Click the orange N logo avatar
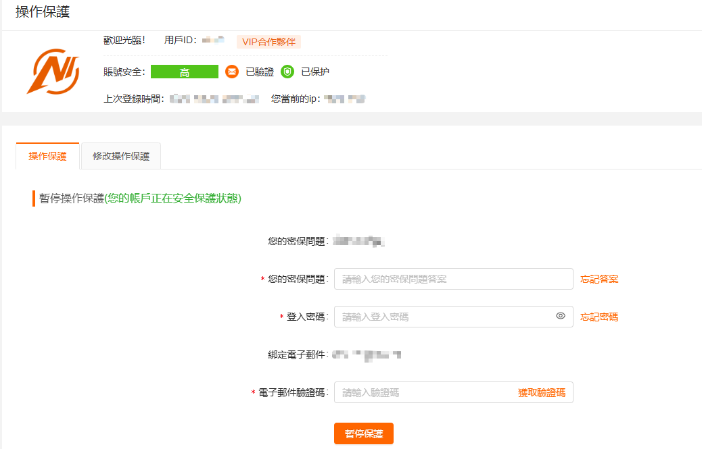Image resolution: width=702 pixels, height=449 pixels. point(53,72)
